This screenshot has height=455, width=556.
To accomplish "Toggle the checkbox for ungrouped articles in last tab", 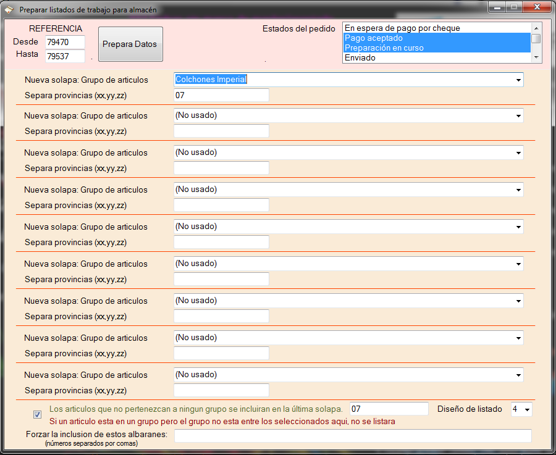I will [37, 414].
